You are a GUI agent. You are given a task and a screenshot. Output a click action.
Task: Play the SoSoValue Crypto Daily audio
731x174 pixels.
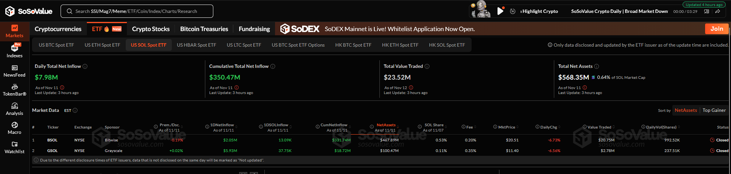tap(500, 11)
